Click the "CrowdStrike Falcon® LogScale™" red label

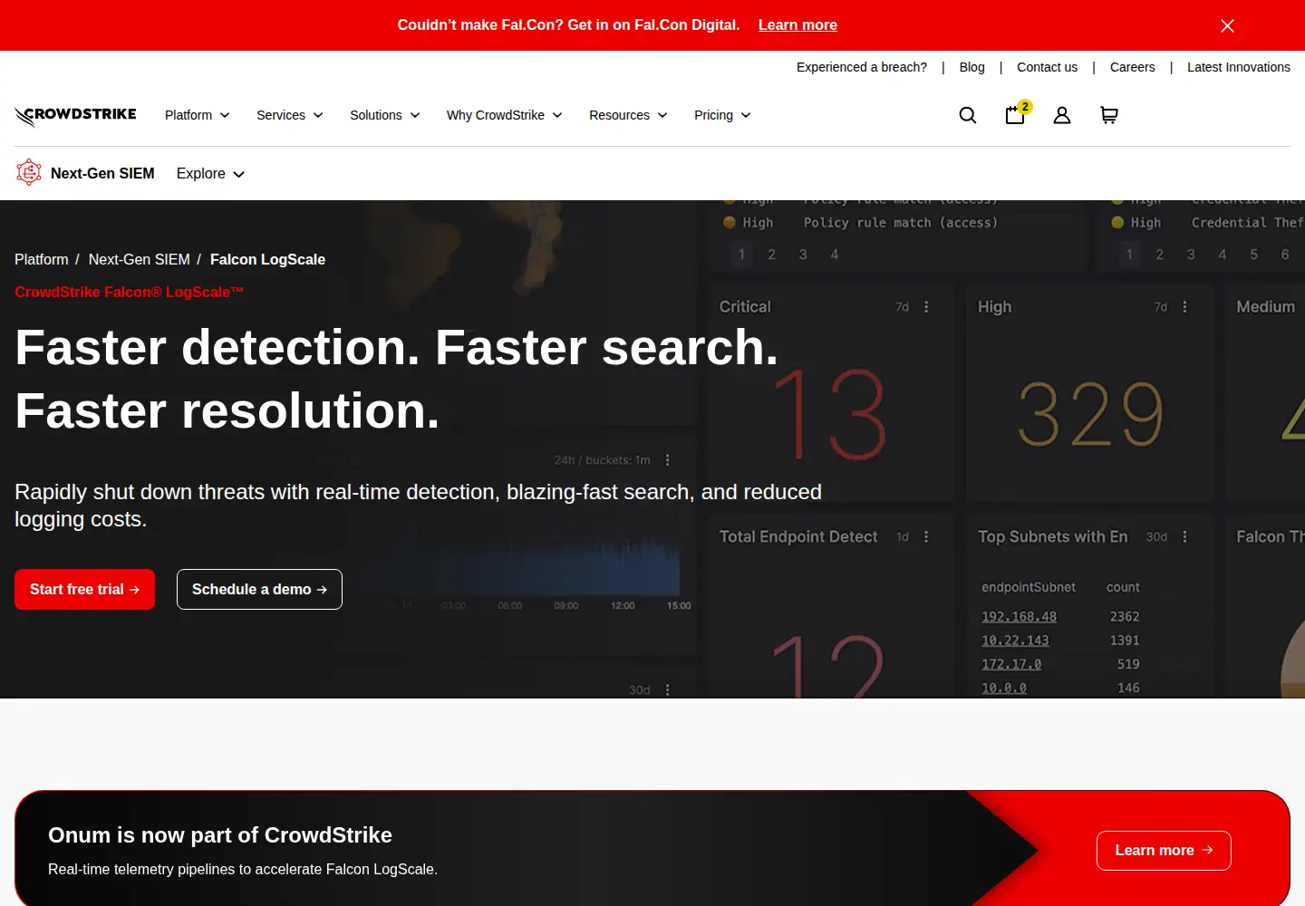(x=129, y=292)
